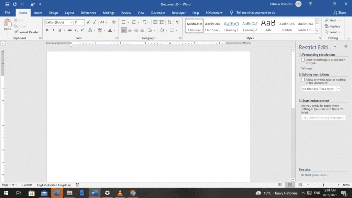Select the Heading 1 style thumbnail
The width and height of the screenshot is (352, 198).
click(231, 26)
